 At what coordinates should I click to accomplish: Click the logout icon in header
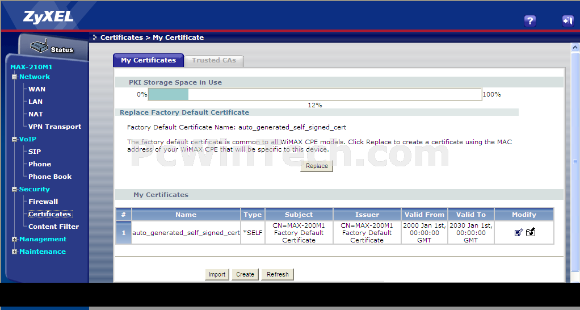(568, 20)
